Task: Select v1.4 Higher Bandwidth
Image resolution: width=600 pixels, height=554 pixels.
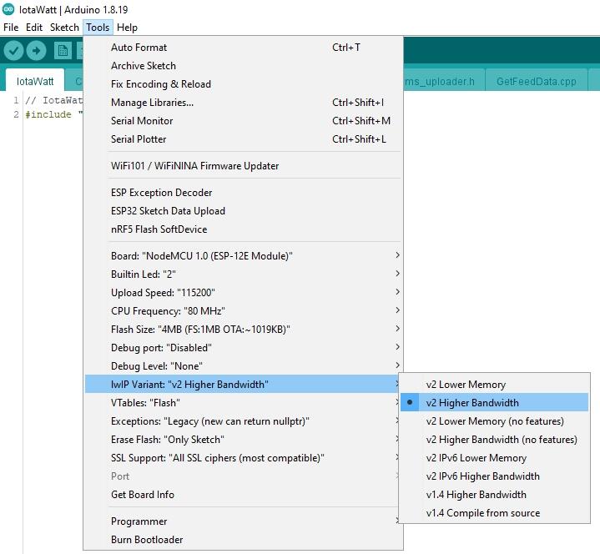Action: click(x=494, y=495)
